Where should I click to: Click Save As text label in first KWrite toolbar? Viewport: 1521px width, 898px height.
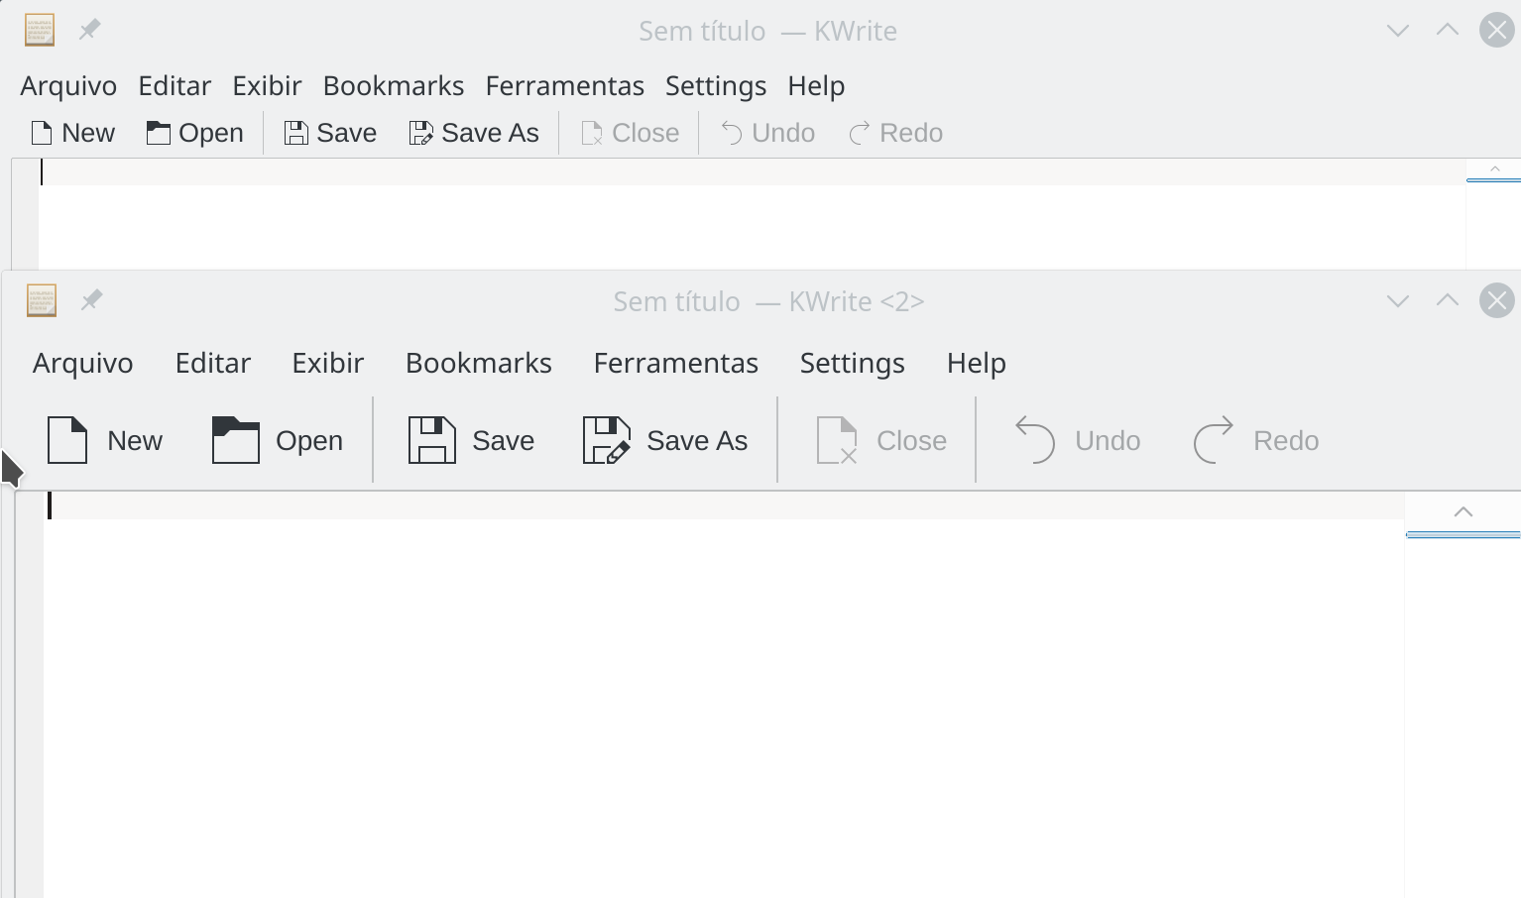(x=490, y=133)
